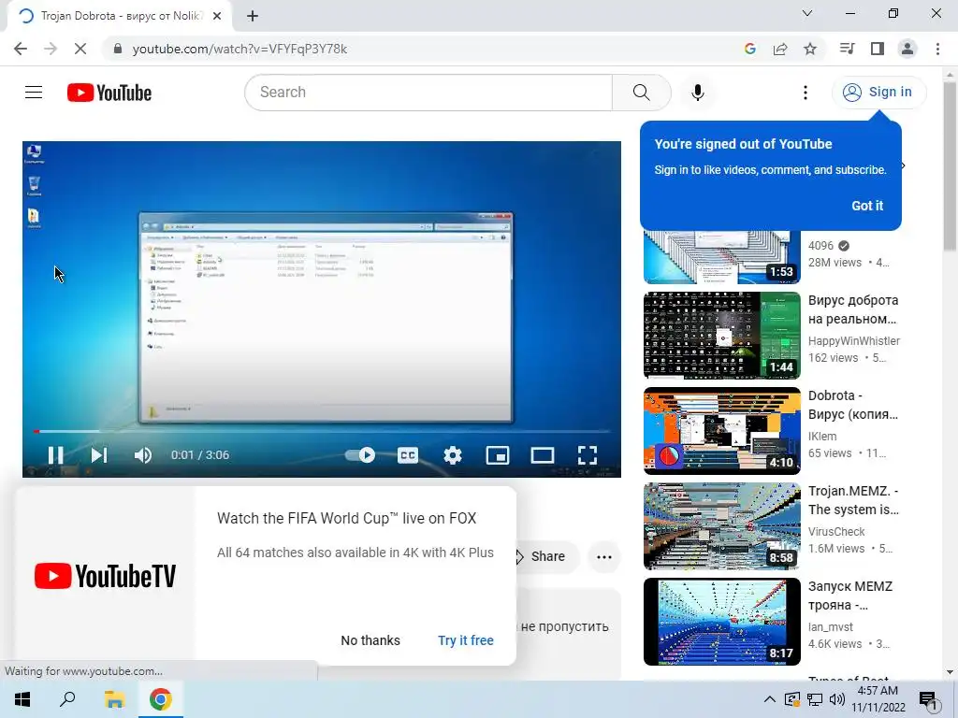View site info lock icon
This screenshot has height=718, width=958.
pyautogui.click(x=118, y=49)
